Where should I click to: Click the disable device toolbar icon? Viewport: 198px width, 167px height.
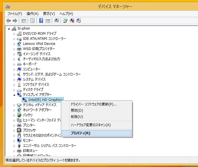click(x=79, y=21)
